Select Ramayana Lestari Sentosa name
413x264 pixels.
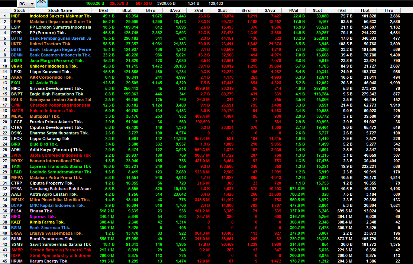[60, 100]
